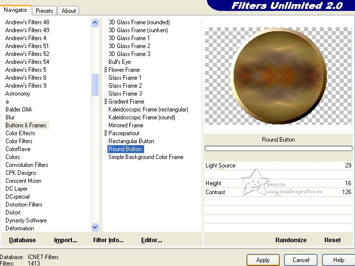Choose Simple Background Color Frame filter
This screenshot has height=266, width=355.
(146, 157)
